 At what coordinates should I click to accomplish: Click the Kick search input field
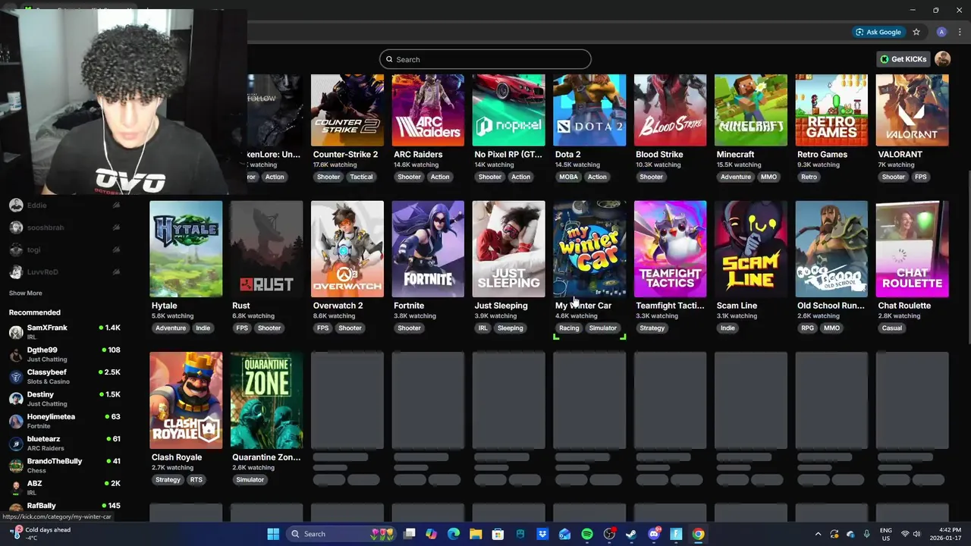click(485, 59)
